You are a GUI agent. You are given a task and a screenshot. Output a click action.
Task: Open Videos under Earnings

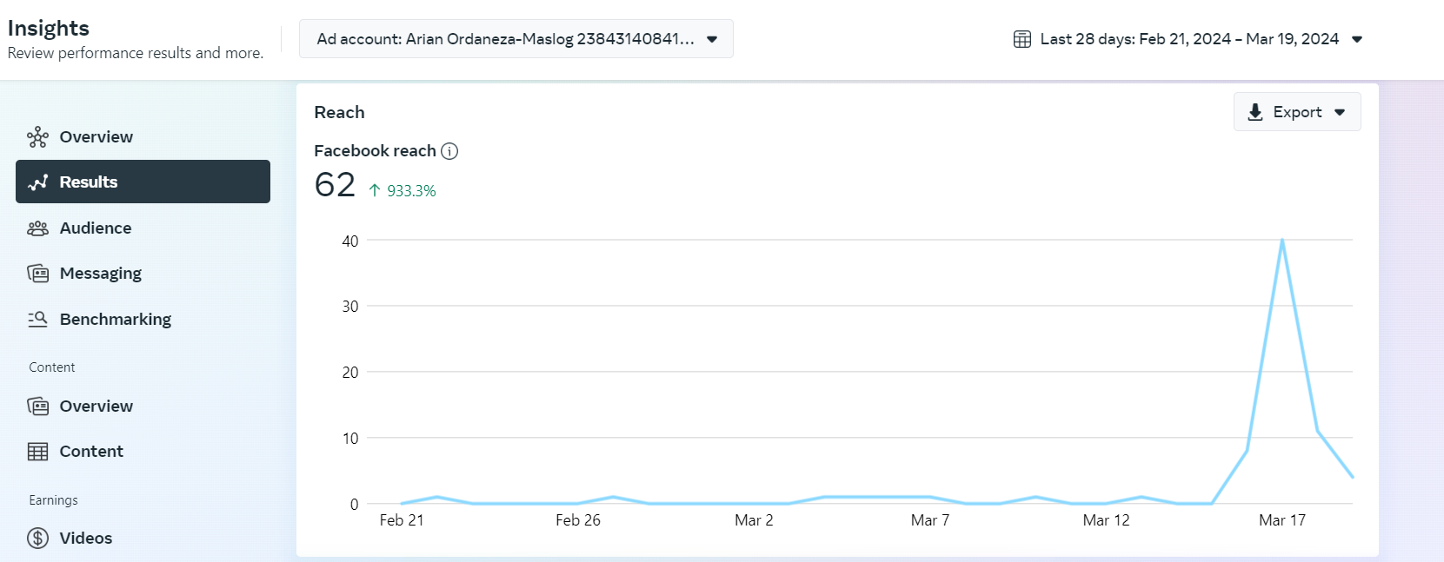[143, 538]
